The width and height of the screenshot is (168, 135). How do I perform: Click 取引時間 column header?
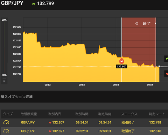82,114
